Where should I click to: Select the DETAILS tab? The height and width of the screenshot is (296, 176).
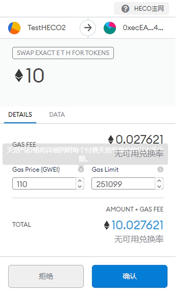20,115
